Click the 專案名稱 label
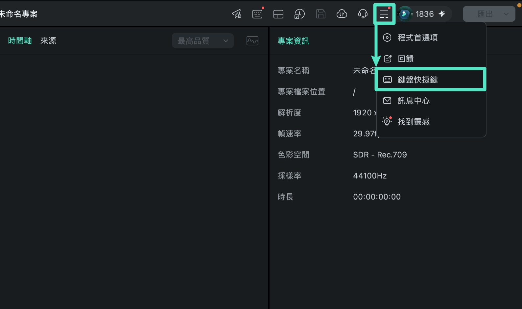Image resolution: width=522 pixels, height=309 pixels. click(x=294, y=71)
